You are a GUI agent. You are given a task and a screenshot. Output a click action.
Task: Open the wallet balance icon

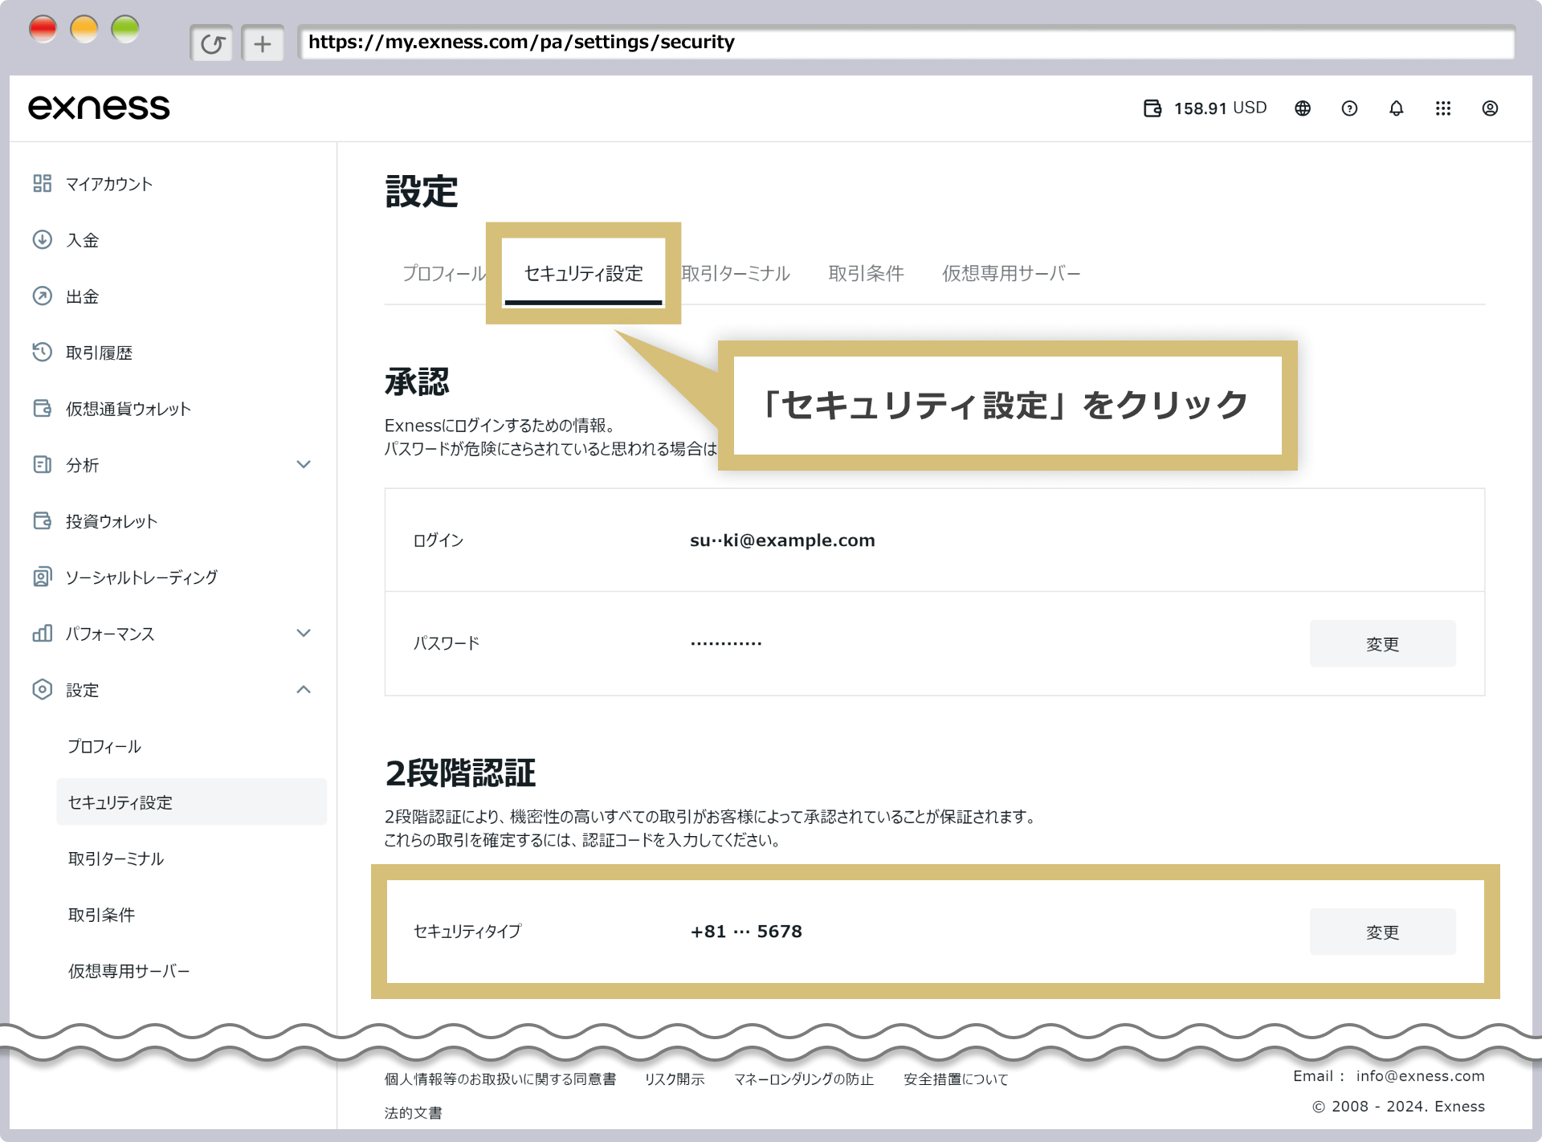pos(1152,108)
